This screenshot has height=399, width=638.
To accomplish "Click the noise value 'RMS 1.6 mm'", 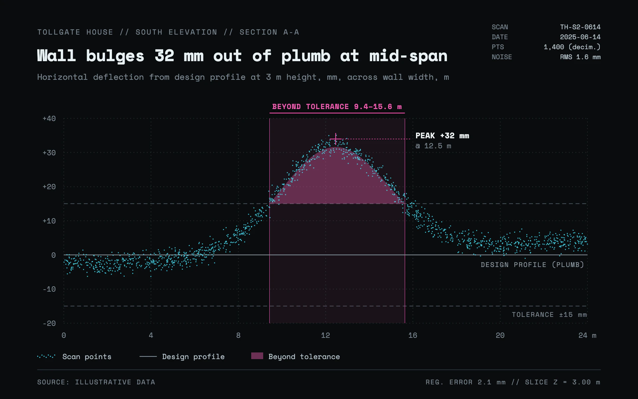I will [x=580, y=57].
